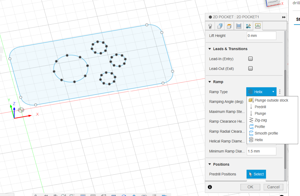The width and height of the screenshot is (300, 196).
Task: Click the Lift Height label
Action: [x=217, y=36]
